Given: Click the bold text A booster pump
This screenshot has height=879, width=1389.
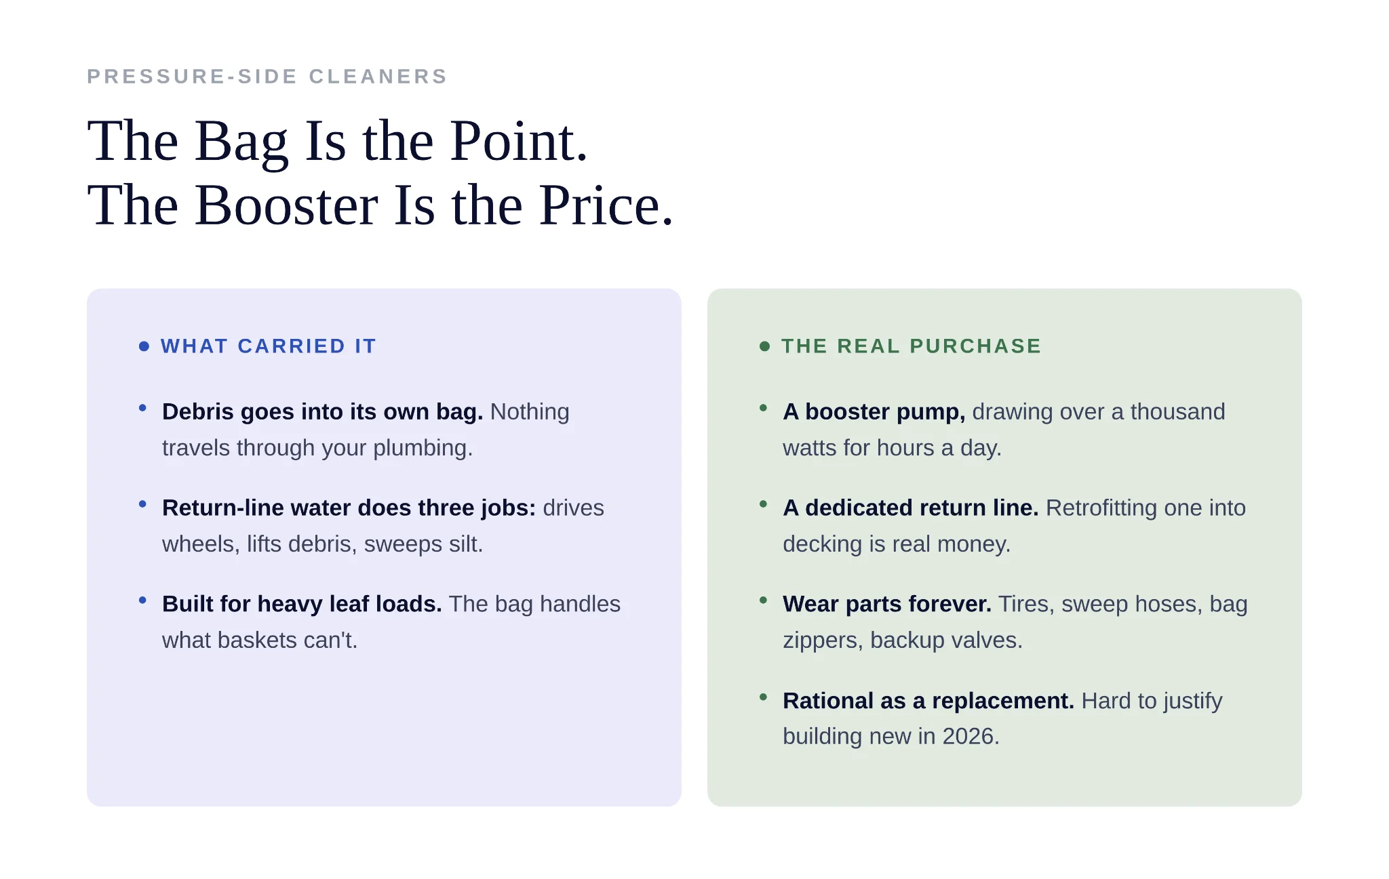Looking at the screenshot, I should click(874, 412).
